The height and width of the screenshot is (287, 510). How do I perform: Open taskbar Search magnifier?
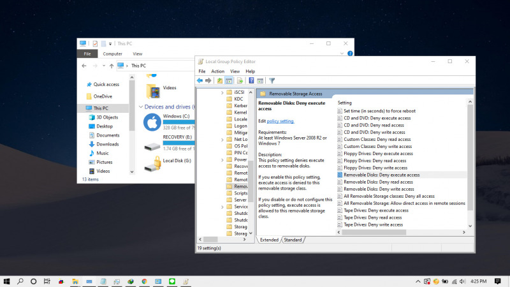coord(20,281)
